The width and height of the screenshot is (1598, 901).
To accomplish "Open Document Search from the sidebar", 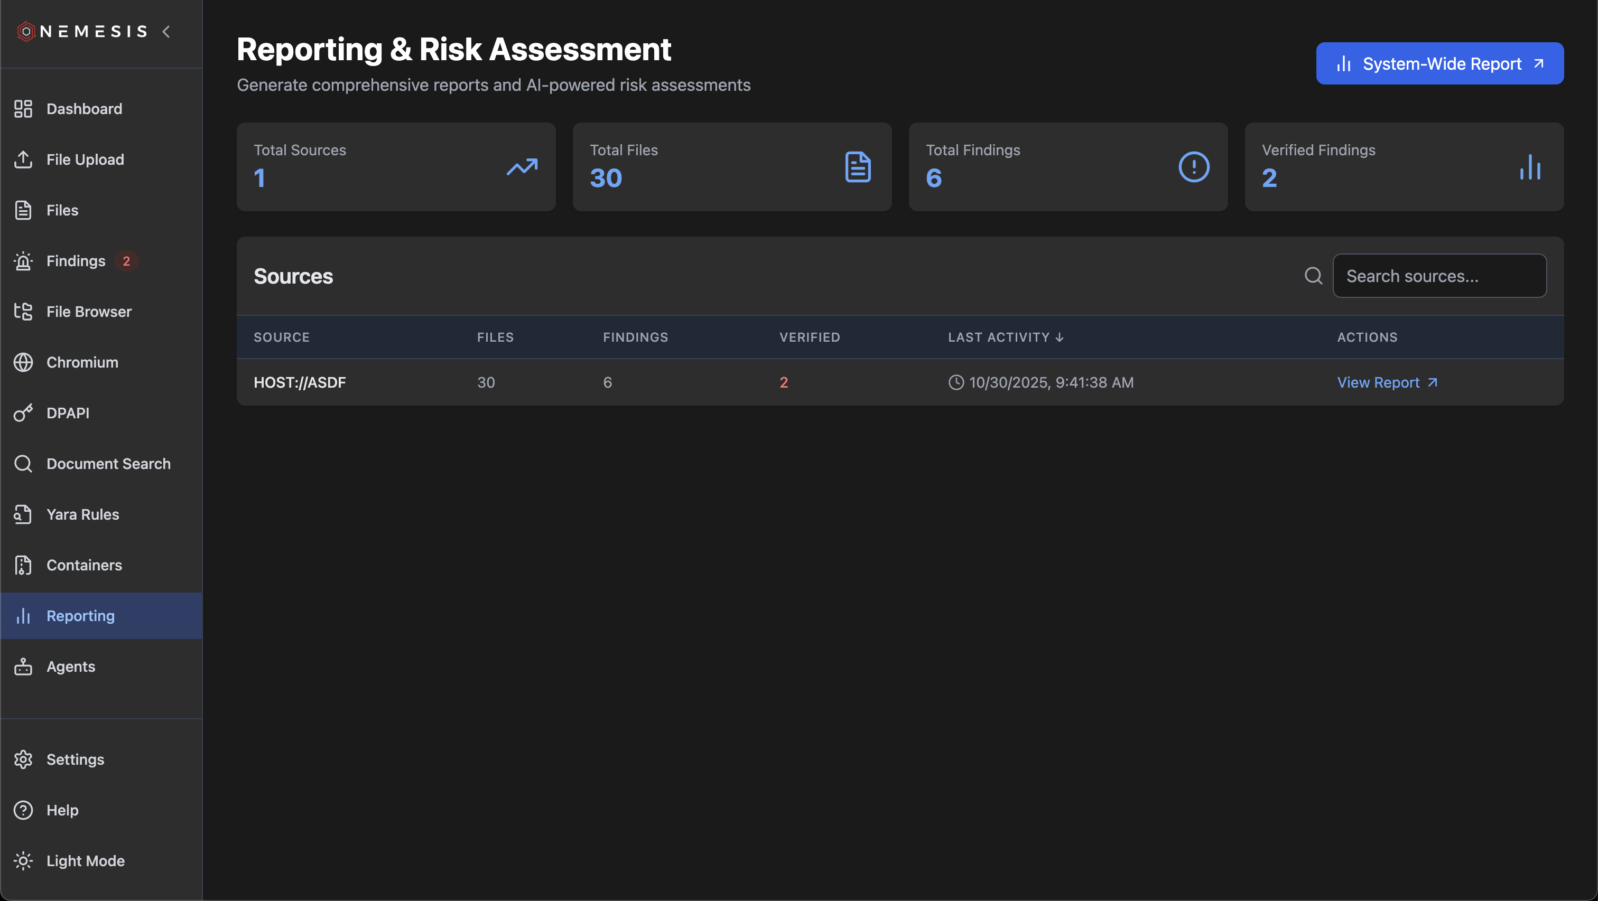I will [108, 463].
